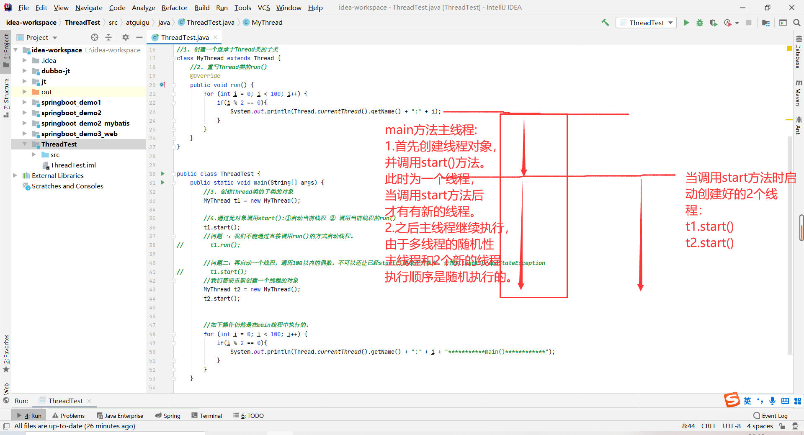Expand the dubbo-jt module

pyautogui.click(x=25, y=71)
